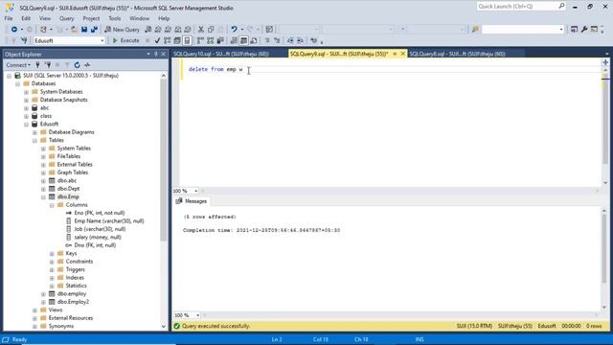Image resolution: width=613 pixels, height=345 pixels.
Task: Click the Copy icon in toolbar
Action: coord(211,30)
